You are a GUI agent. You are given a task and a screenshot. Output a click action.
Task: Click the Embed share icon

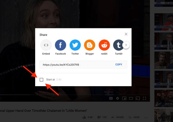pyautogui.click(x=46, y=45)
